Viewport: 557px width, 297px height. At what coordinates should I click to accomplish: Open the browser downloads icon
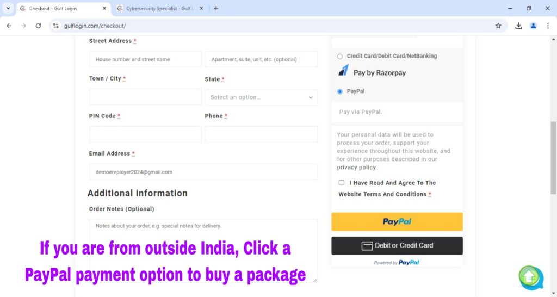[518, 26]
